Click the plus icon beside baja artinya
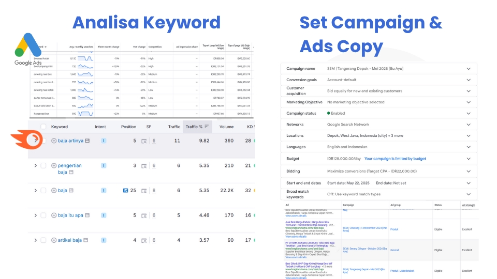This screenshot has height=279, width=497. point(54,141)
